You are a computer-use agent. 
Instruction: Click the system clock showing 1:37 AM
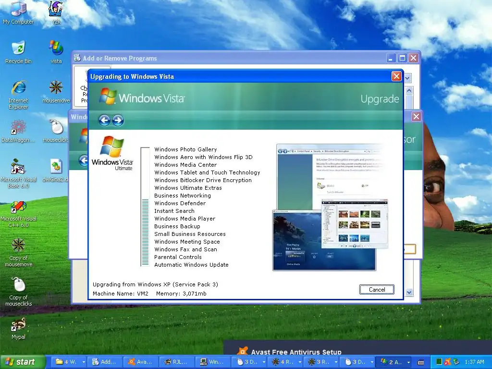pos(474,362)
